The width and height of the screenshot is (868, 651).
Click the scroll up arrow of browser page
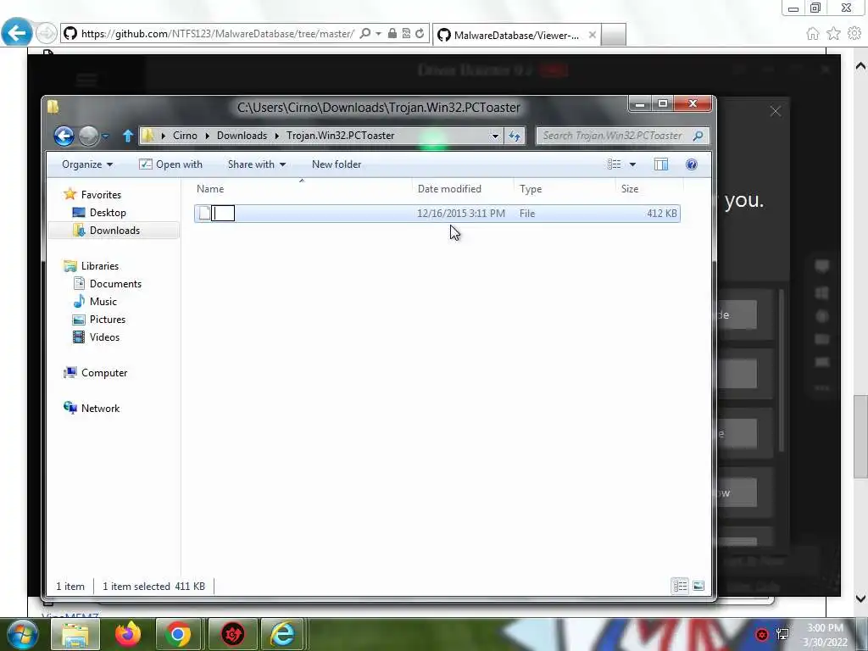[860, 66]
